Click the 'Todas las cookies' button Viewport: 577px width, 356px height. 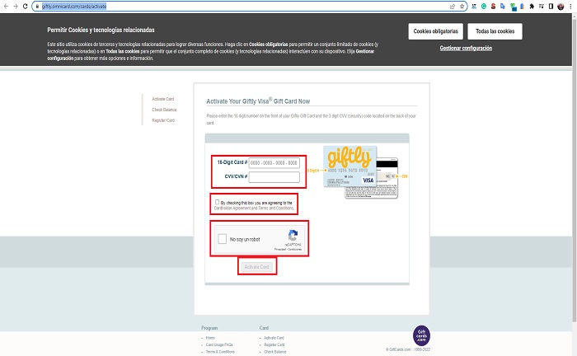tap(495, 31)
